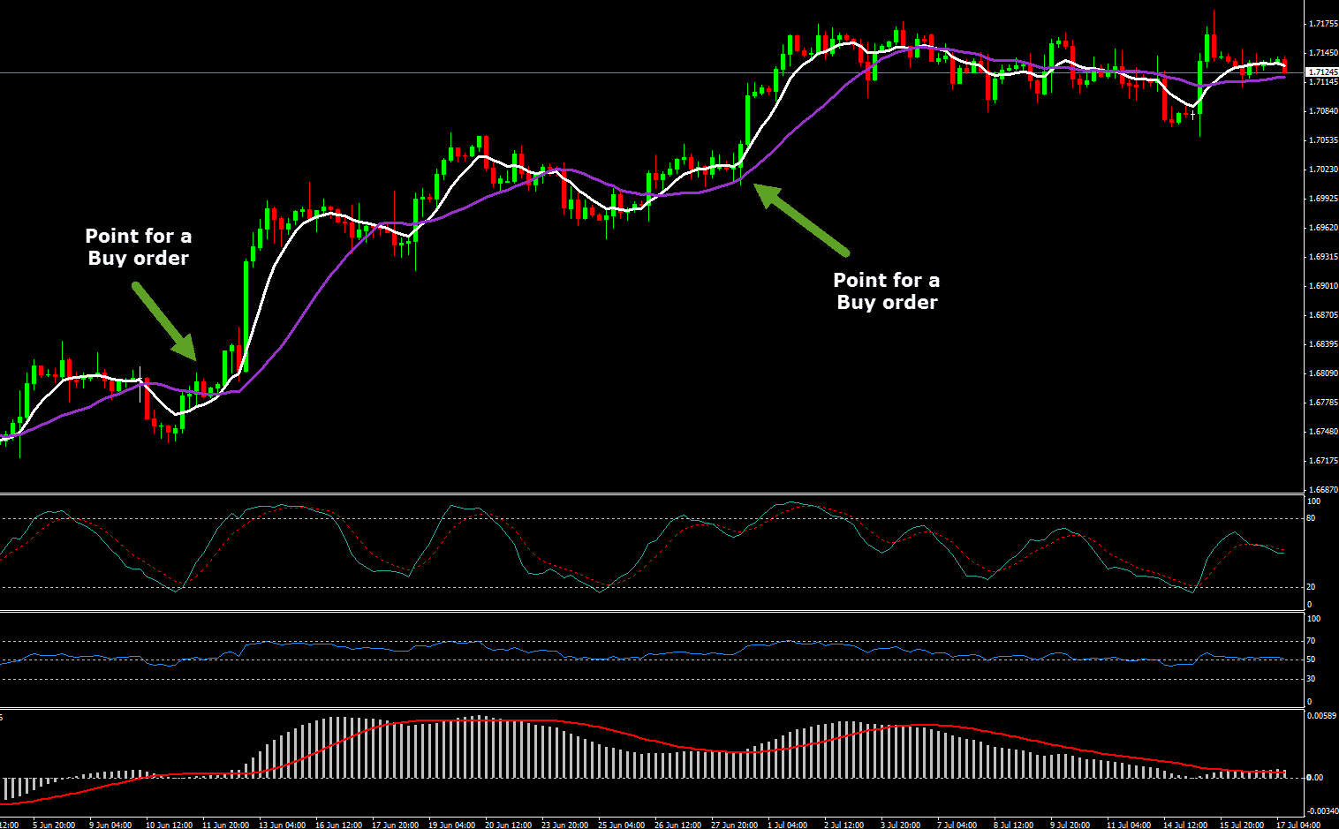Click time axis label 9 Jul 20:00
Screen dimensions: 1339x829
1070,825
